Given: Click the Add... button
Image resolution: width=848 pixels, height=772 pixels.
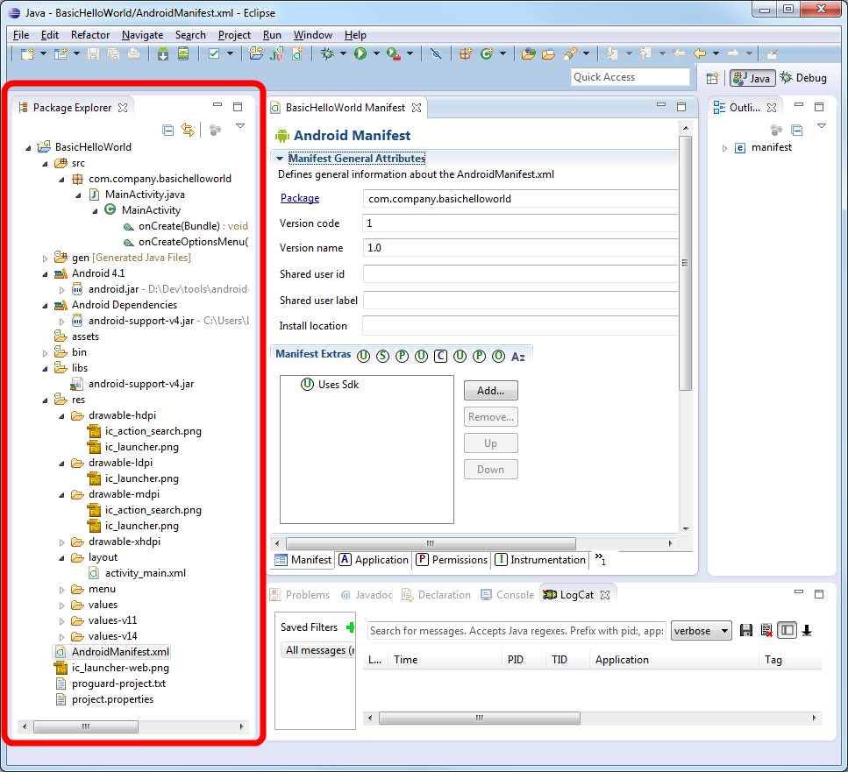Looking at the screenshot, I should [490, 391].
